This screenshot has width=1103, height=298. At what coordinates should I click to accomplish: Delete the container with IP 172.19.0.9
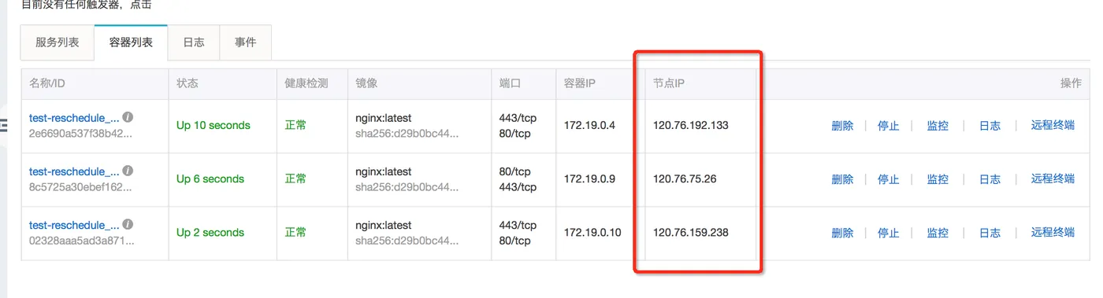click(842, 179)
